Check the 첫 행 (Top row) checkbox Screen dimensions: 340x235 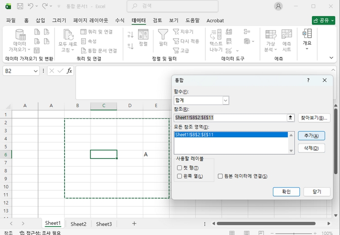(x=179, y=167)
